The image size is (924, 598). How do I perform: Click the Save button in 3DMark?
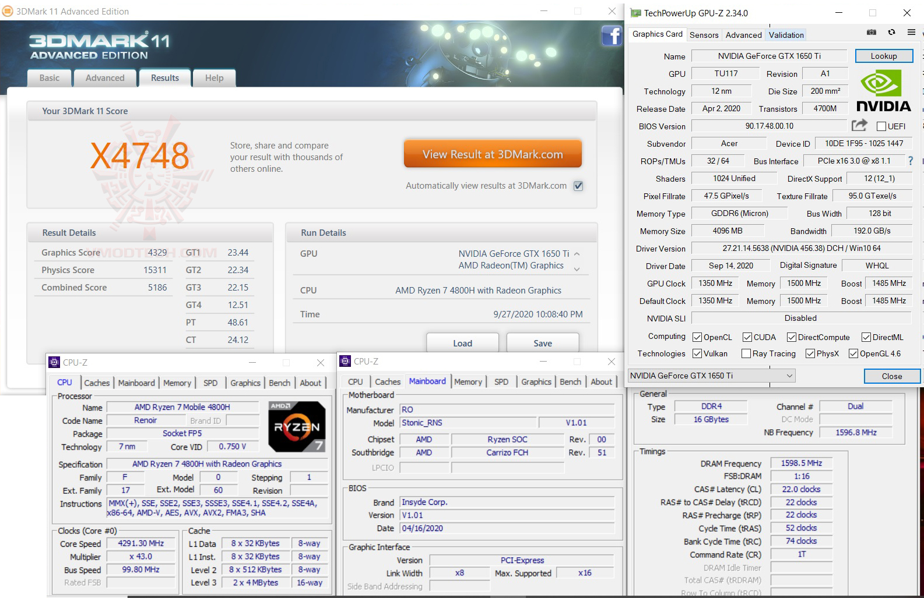[x=543, y=343]
